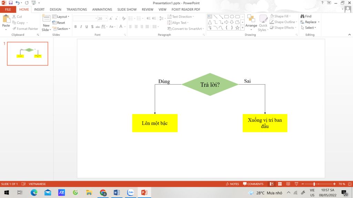
Task: Click the yellow 'Lên một bậc' box
Action: (155, 123)
